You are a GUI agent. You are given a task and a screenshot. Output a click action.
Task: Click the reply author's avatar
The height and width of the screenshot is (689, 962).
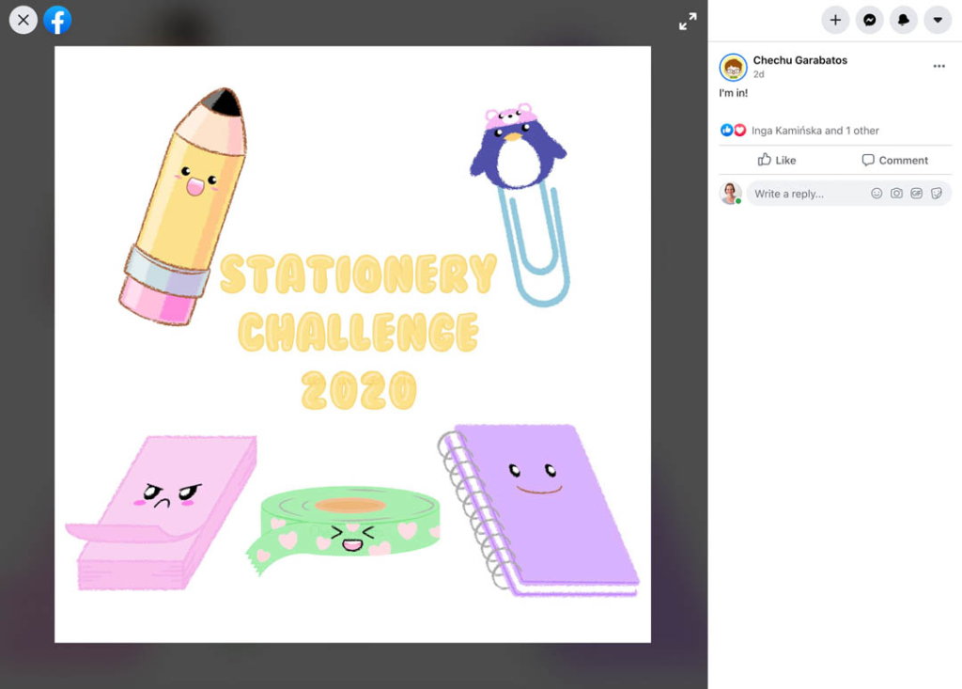731,193
